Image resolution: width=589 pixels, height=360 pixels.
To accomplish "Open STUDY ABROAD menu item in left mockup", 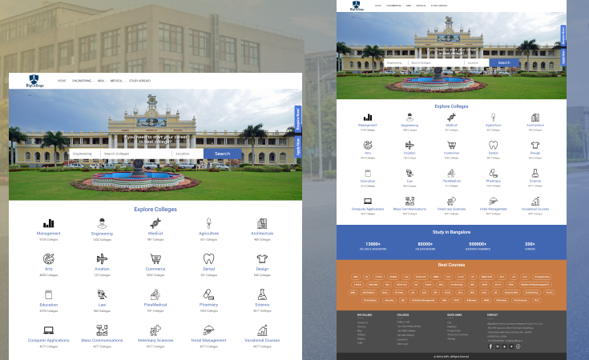I will point(139,81).
